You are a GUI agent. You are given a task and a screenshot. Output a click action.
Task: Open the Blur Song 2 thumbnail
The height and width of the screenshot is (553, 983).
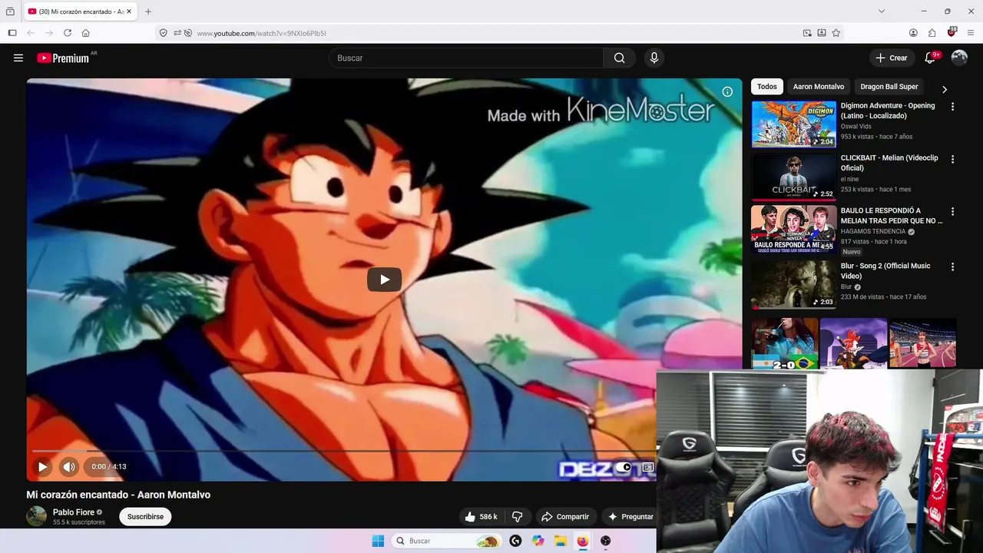pos(794,284)
